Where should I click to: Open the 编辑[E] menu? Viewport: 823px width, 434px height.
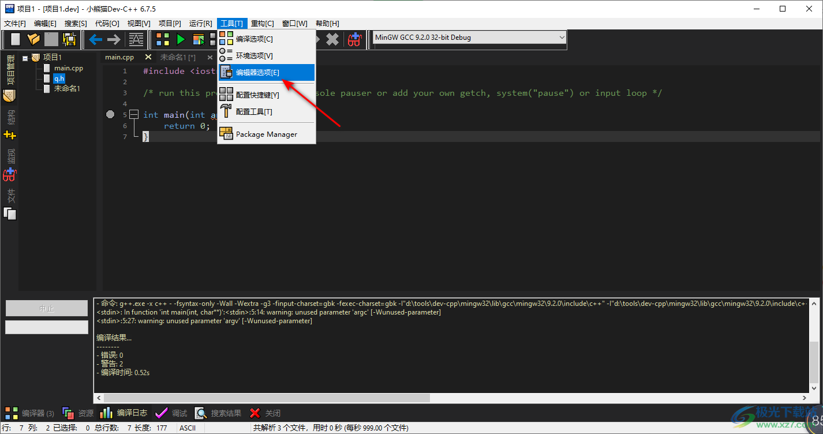pyautogui.click(x=45, y=24)
